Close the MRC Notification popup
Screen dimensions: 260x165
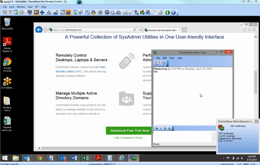[257, 121]
